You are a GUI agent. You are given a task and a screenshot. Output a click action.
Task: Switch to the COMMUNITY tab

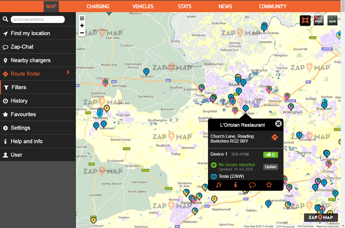click(273, 6)
